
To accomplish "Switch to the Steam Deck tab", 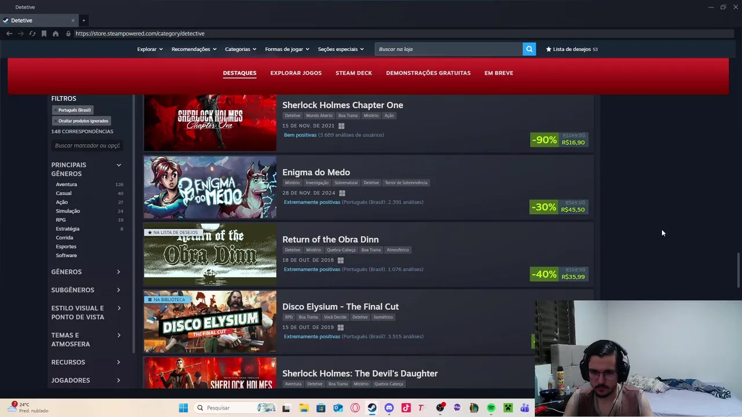I will pos(354,73).
